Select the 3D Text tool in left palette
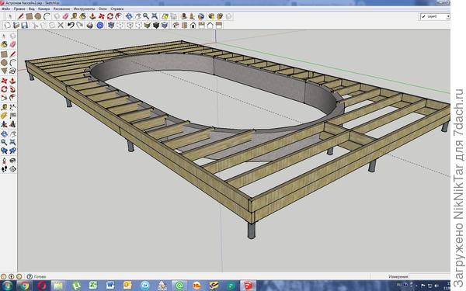 point(12,124)
